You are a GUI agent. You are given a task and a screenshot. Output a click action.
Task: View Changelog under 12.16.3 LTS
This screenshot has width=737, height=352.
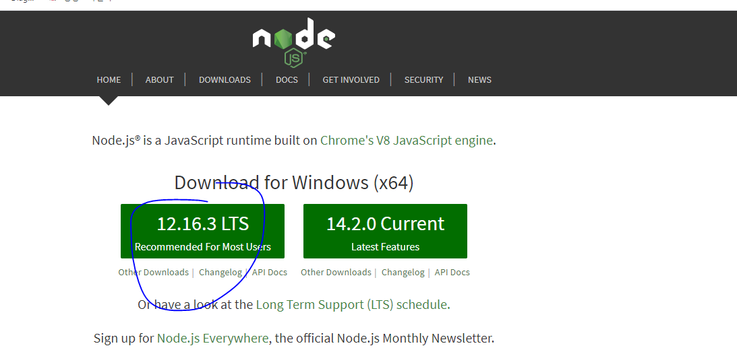click(x=220, y=272)
